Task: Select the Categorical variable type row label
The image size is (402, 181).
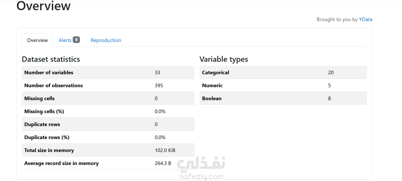Action: (215, 72)
